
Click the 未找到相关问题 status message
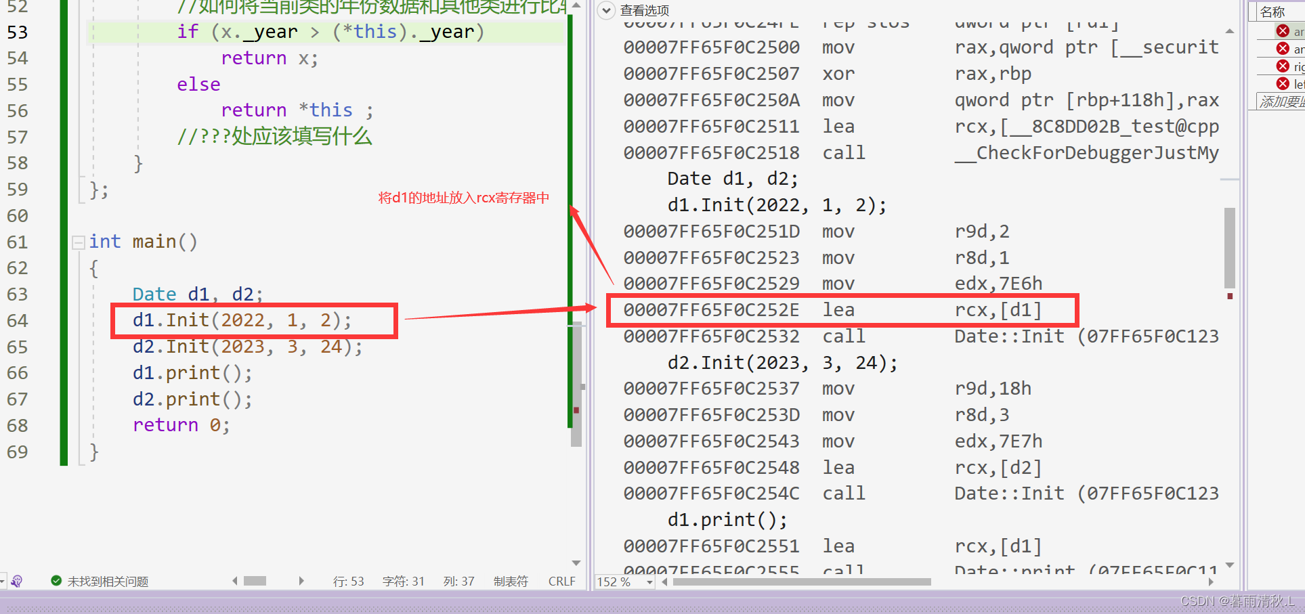108,582
